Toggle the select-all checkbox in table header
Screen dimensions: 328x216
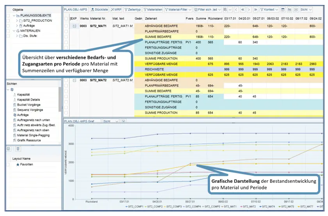point(66,19)
